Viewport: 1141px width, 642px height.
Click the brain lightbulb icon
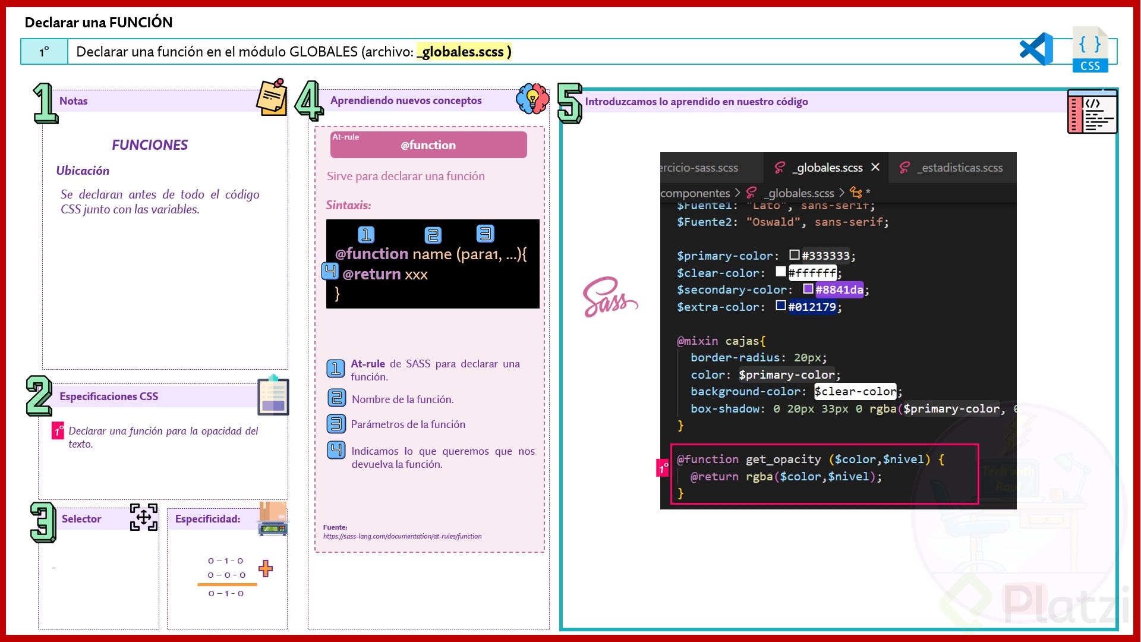tap(532, 99)
